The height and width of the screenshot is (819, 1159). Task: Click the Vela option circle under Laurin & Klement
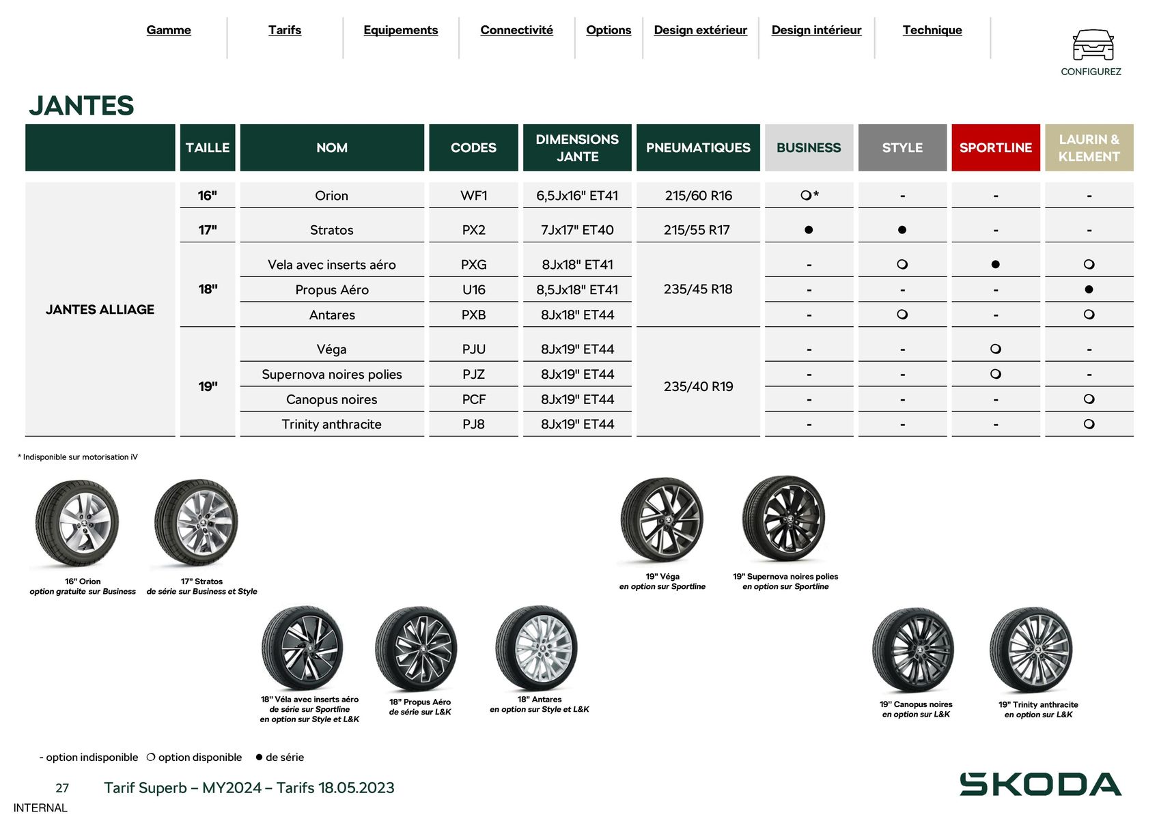pyautogui.click(x=1089, y=264)
